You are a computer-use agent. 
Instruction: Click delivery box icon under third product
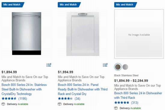(x=116, y=108)
